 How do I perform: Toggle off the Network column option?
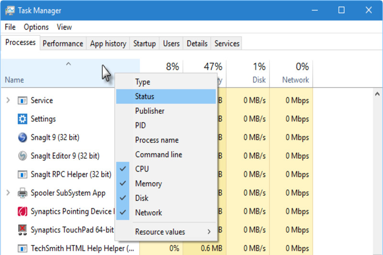(x=148, y=212)
